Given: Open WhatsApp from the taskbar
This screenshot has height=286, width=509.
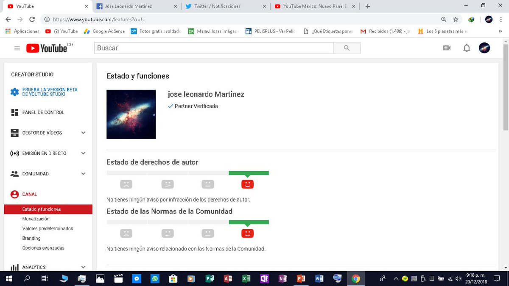Looking at the screenshot, I should [155, 278].
